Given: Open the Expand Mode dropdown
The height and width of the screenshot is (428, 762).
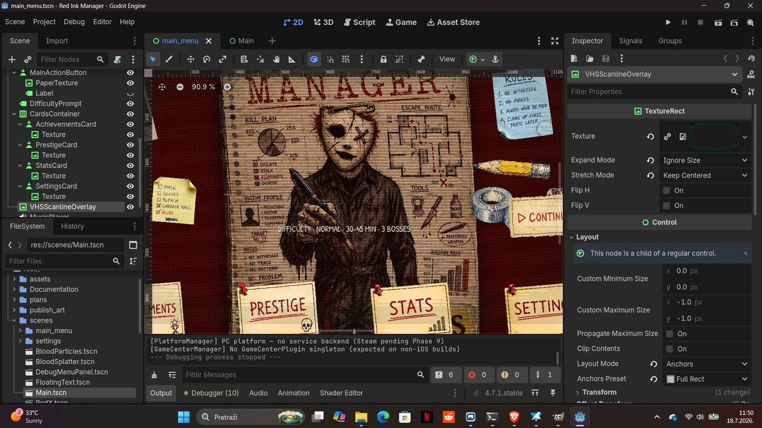Looking at the screenshot, I should (x=705, y=160).
